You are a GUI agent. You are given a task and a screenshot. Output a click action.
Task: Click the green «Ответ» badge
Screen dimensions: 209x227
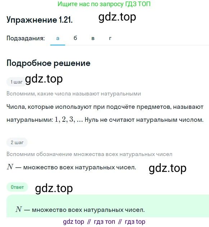click(x=17, y=187)
